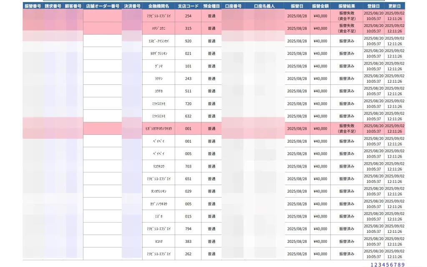Jump to page 4 of the list
427x267 pixels.
(384, 265)
